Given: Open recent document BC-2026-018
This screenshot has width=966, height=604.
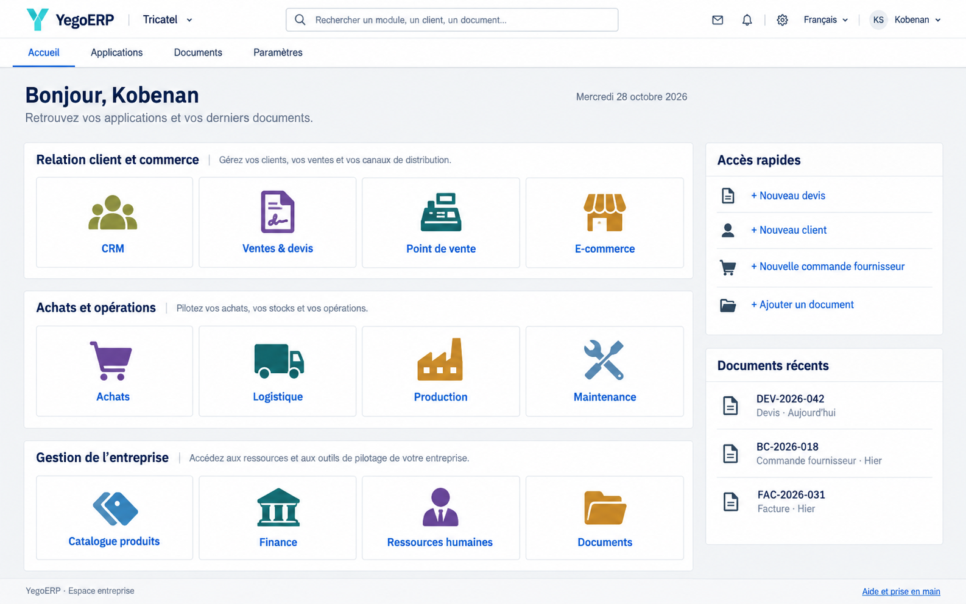Looking at the screenshot, I should click(x=825, y=454).
